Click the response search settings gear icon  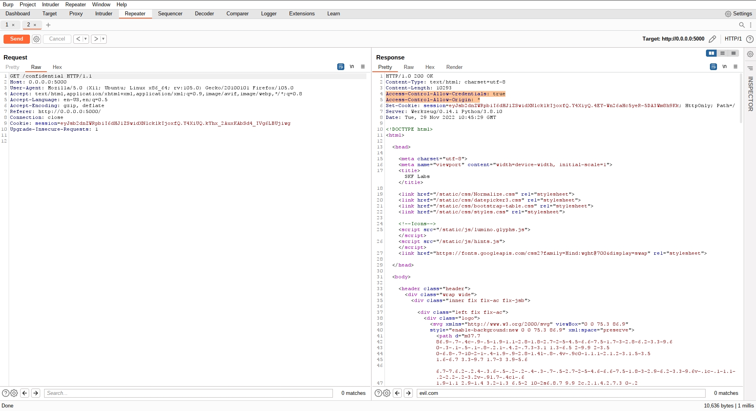pyautogui.click(x=387, y=393)
